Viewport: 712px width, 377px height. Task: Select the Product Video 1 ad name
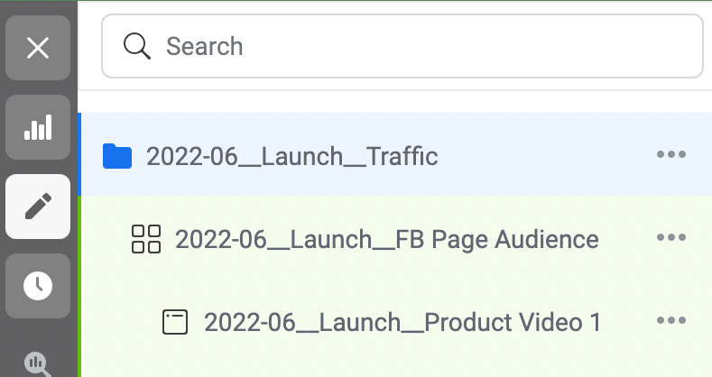402,322
